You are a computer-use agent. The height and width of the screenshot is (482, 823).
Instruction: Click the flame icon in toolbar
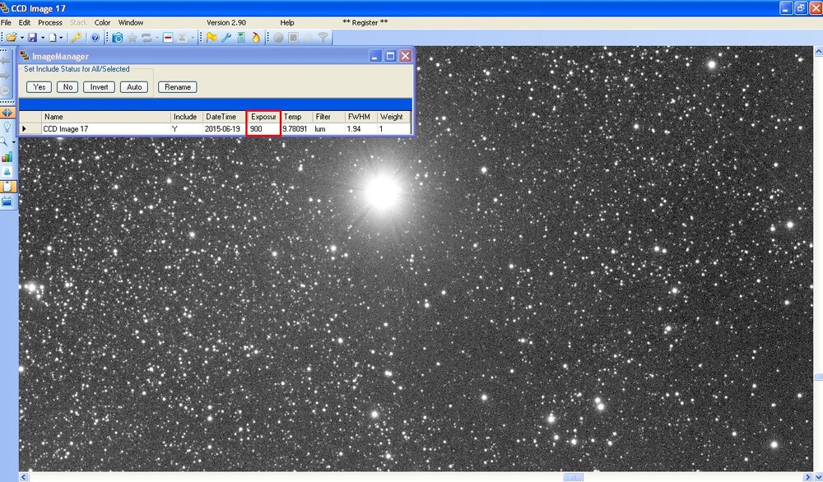pyautogui.click(x=255, y=38)
